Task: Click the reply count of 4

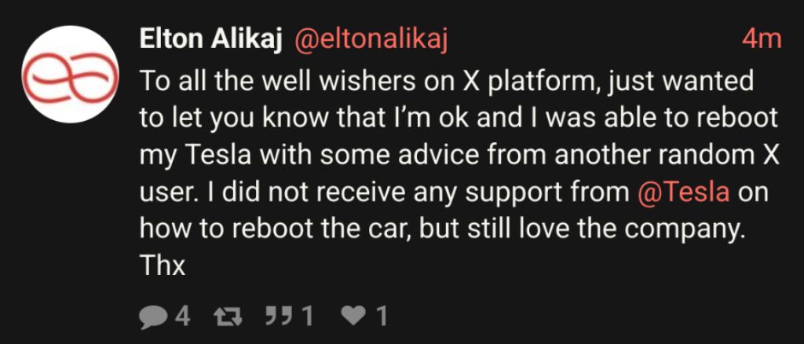Action: (182, 316)
